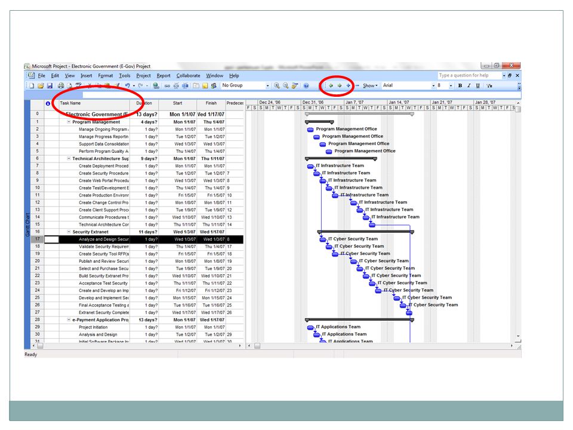Image resolution: width=573 pixels, height=430 pixels.
Task: Open the Collaborate menu
Action: [188, 76]
